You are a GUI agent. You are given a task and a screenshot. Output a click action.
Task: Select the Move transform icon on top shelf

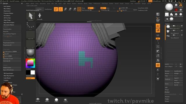pyautogui.click(x=65, y=9)
